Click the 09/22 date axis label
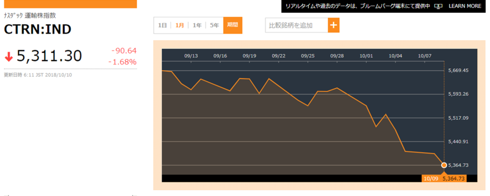The image size is (490, 196). click(x=278, y=56)
